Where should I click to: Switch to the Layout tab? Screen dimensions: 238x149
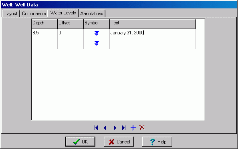(11, 14)
